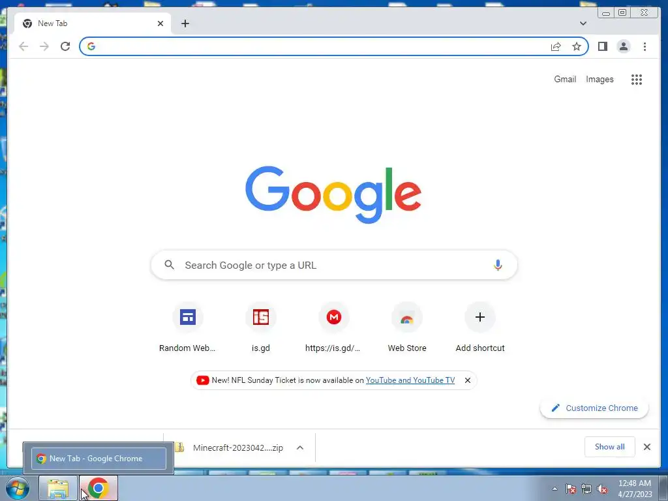The image size is (668, 501).
Task: Open the downloaded Minecraft zip file
Action: coord(237,448)
